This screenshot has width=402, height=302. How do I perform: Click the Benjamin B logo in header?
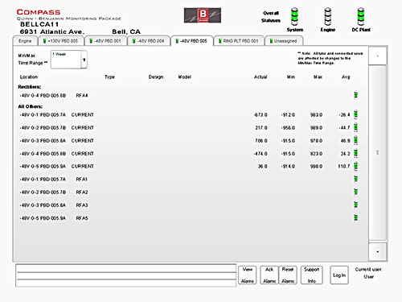pyautogui.click(x=203, y=15)
